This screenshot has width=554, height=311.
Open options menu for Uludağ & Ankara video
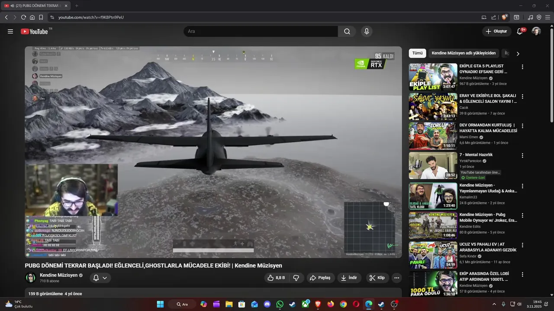point(522,186)
